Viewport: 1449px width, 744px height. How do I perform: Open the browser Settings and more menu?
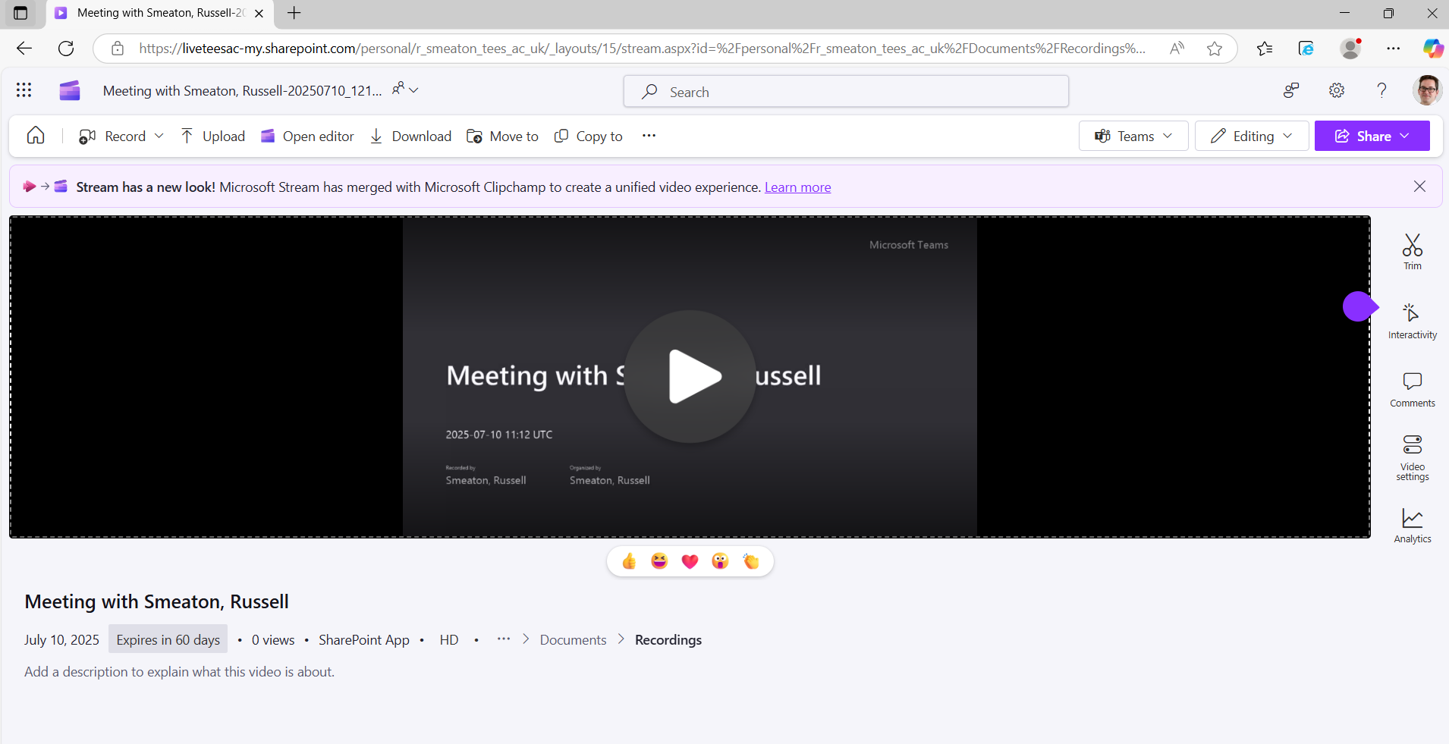(1394, 49)
